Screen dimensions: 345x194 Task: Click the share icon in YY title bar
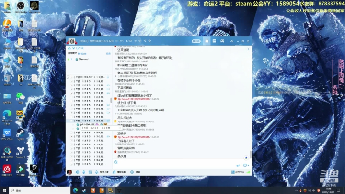pos(145,41)
